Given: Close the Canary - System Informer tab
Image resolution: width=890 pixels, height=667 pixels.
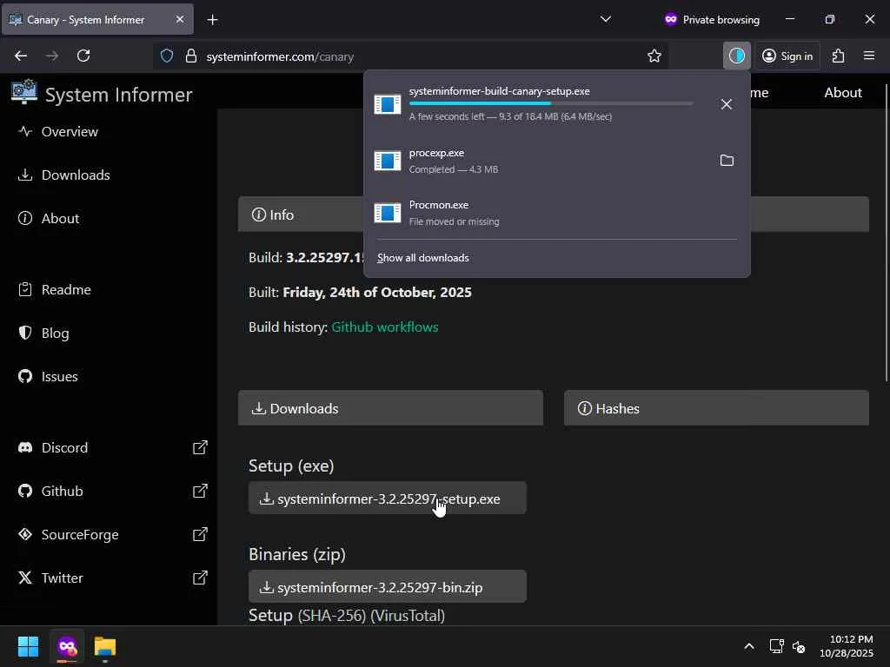Looking at the screenshot, I should pos(179,19).
